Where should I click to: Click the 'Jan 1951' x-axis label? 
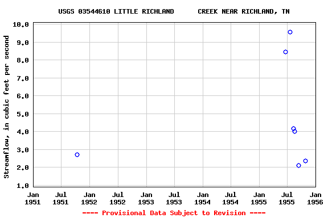point(33,198)
